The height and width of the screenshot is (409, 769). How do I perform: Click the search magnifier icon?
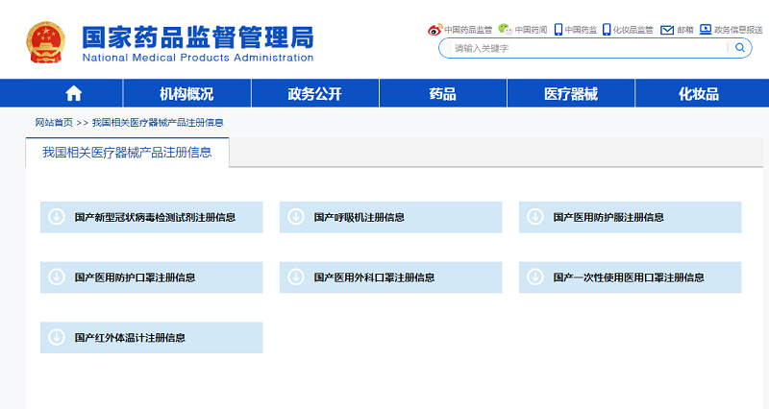740,47
